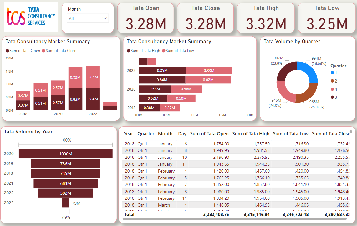357x226 pixels.
Task: Sort table by Year column header
Action: (x=128, y=134)
